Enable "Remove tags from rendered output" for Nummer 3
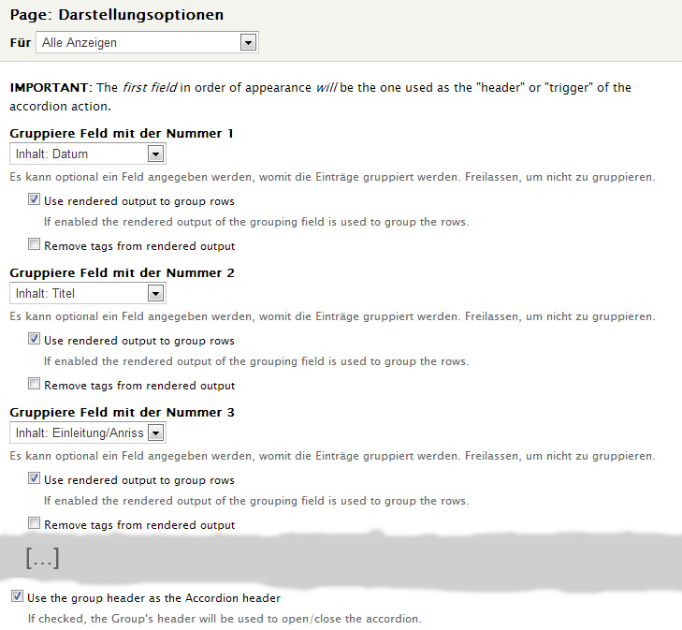The width and height of the screenshot is (682, 630). 35,524
